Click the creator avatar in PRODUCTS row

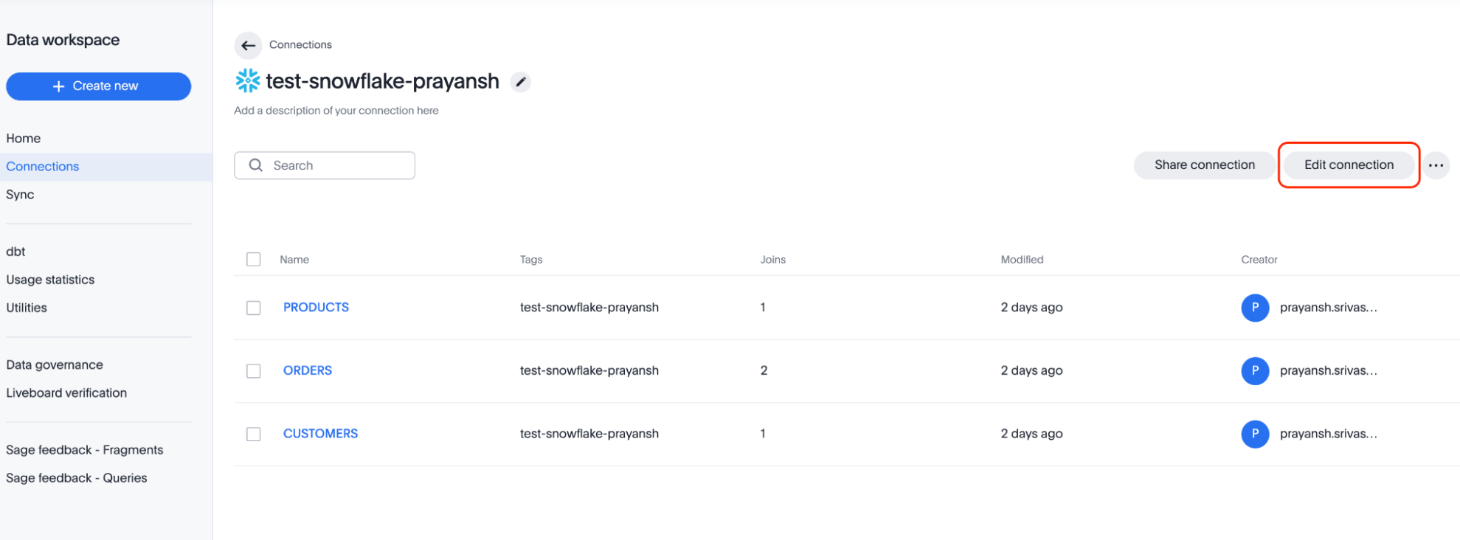point(1255,308)
